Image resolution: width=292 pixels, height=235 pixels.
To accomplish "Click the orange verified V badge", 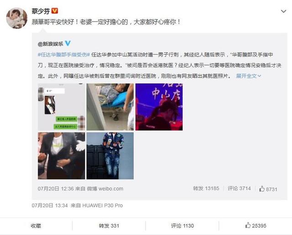I will (55, 11).
